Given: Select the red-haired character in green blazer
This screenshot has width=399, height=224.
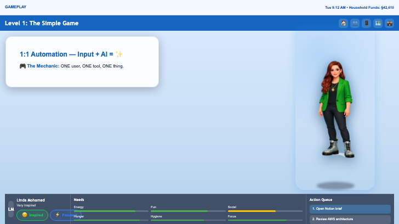Looking at the screenshot, I should coord(335,108).
